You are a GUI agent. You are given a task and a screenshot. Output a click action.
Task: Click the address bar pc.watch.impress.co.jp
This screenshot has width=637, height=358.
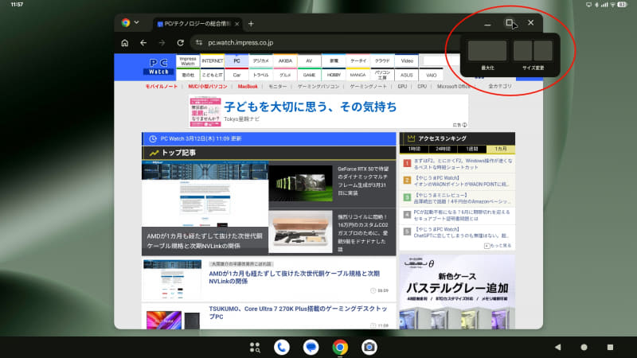pos(240,43)
